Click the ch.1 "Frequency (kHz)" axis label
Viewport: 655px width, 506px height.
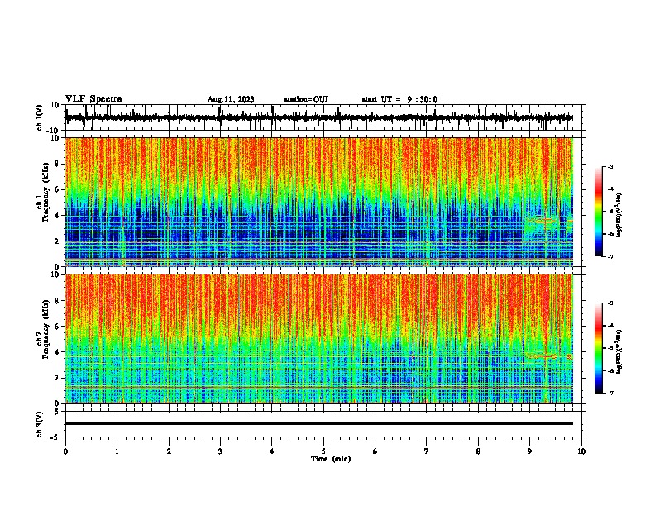point(45,192)
